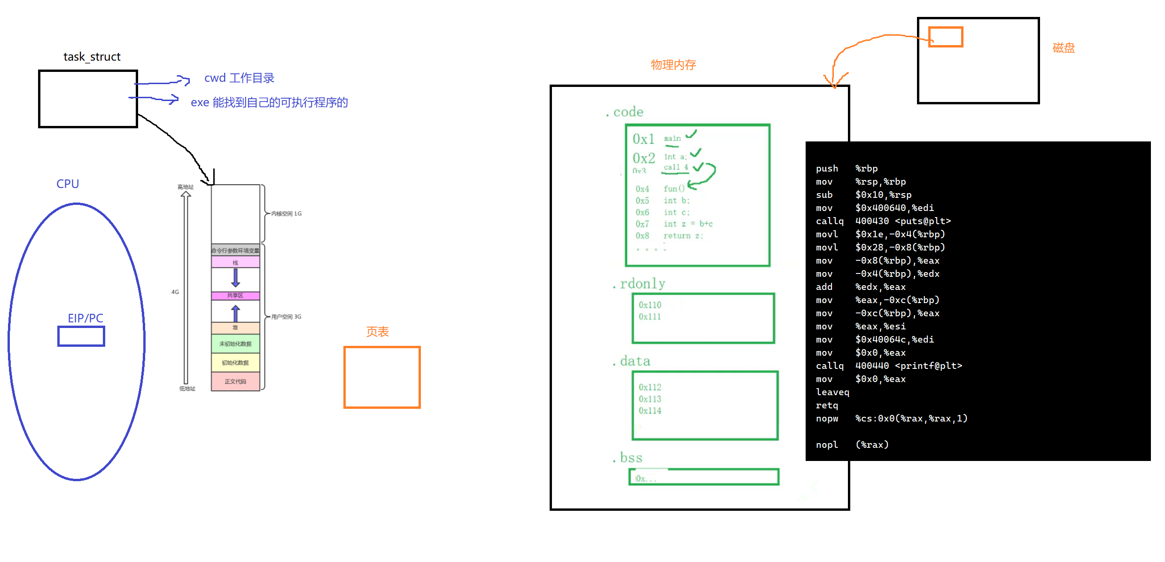The image size is (1165, 562).
Task: Click the 'push %rbp' assembly line
Action: click(847, 168)
